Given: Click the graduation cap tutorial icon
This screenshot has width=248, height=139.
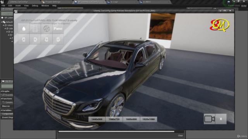Looking at the screenshot, I should [229, 2].
